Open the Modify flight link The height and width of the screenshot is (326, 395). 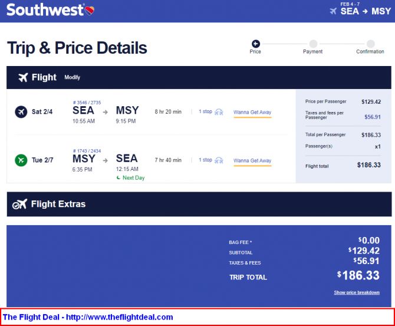72,77
